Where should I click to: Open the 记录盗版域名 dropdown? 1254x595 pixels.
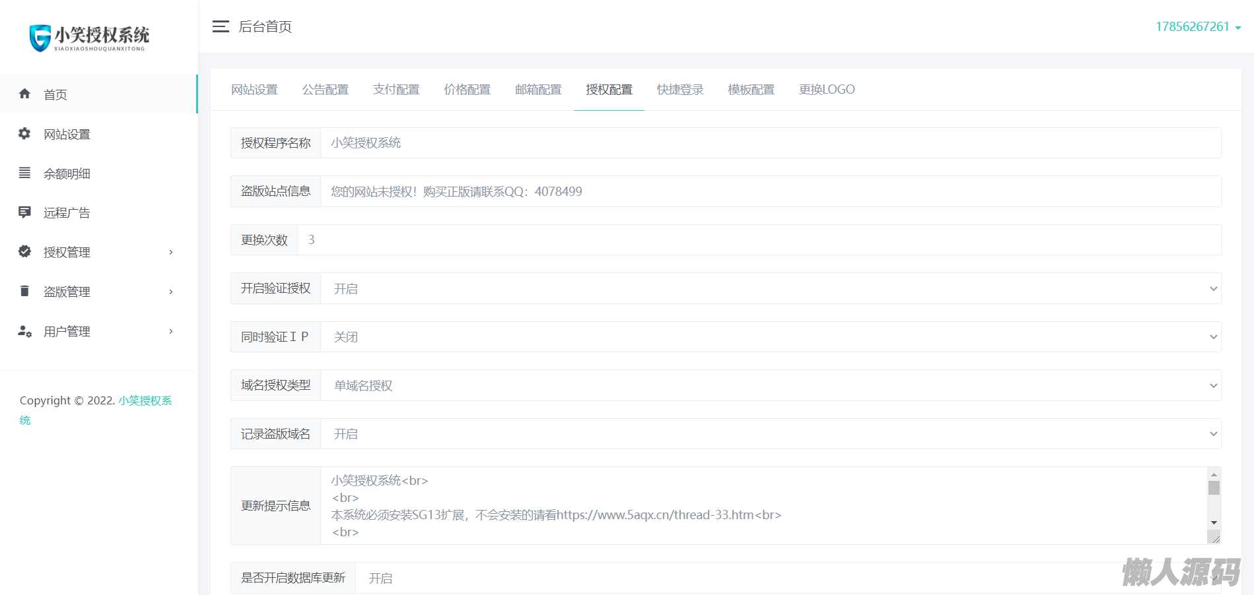tap(770, 434)
